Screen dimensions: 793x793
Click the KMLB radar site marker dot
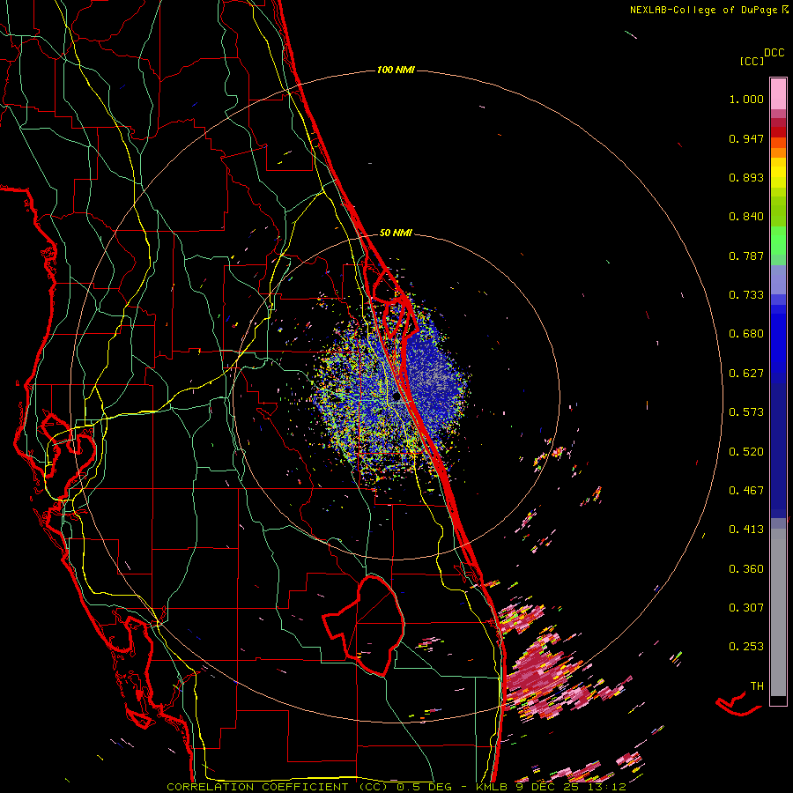(397, 397)
